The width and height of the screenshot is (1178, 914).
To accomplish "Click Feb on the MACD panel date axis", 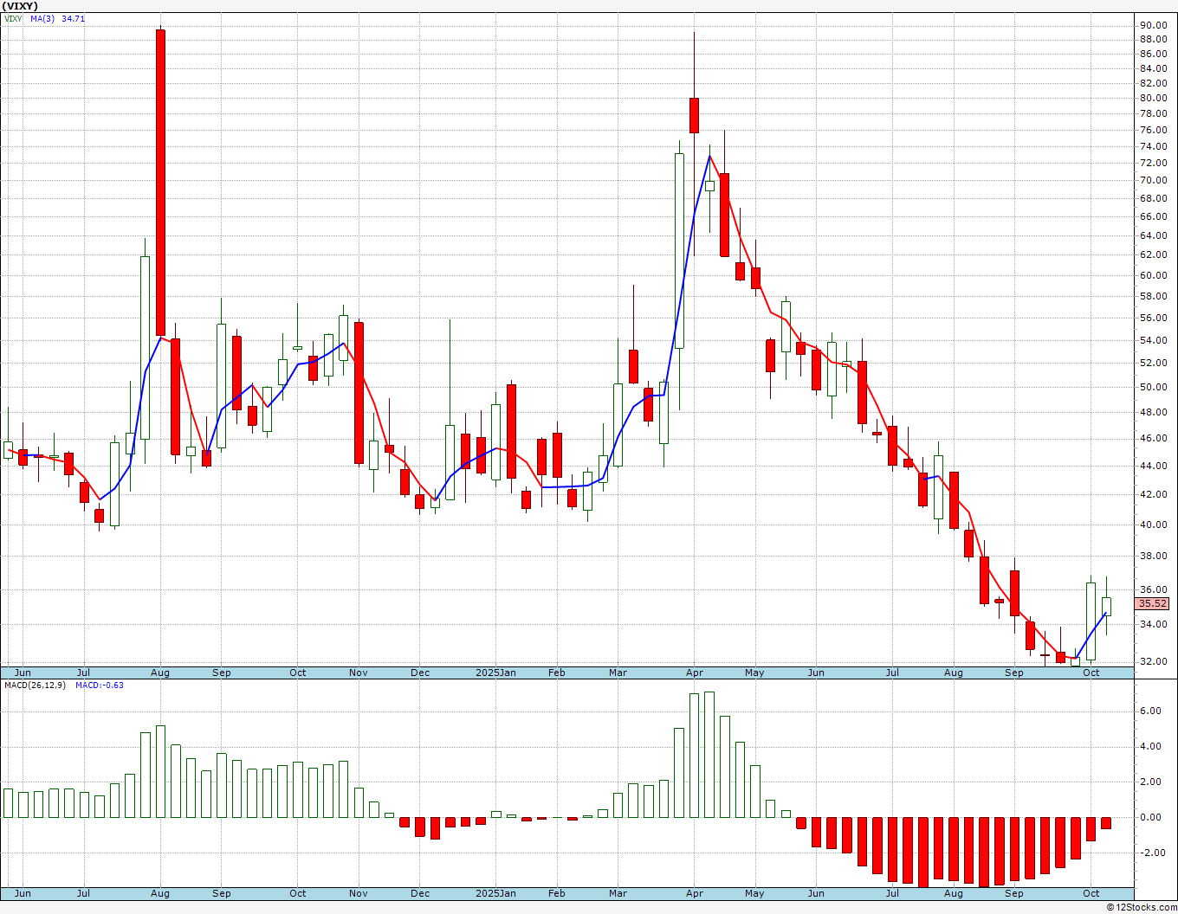I will click(x=556, y=893).
